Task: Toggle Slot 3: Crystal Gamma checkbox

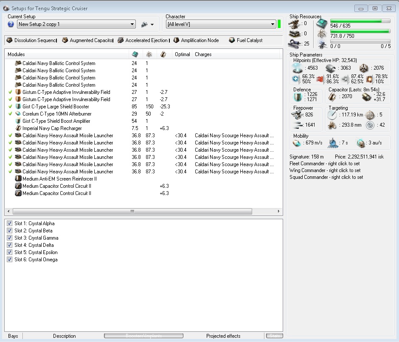Action: 10,238
